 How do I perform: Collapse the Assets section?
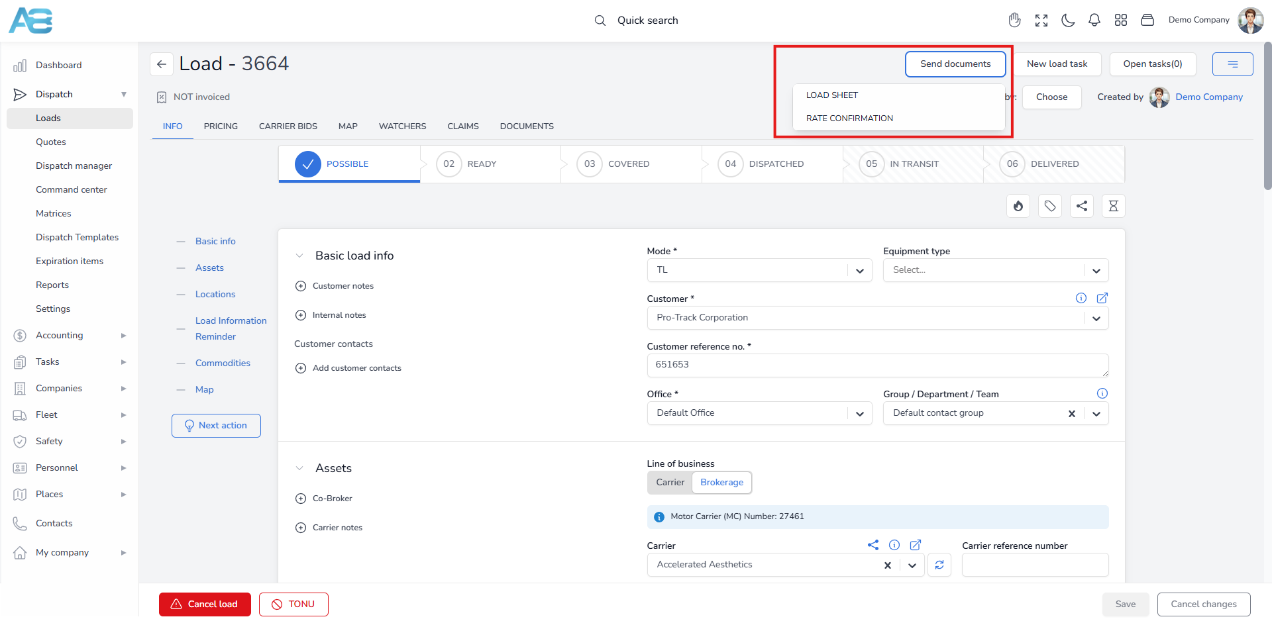coord(299,468)
